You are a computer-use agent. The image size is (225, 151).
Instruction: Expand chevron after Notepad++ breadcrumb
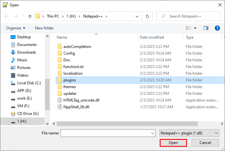[106, 16]
